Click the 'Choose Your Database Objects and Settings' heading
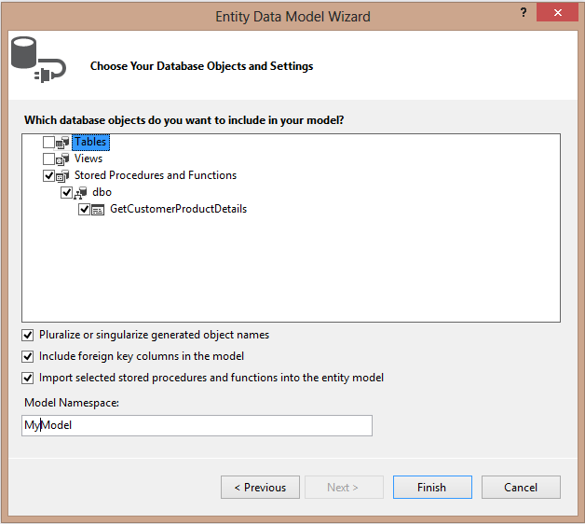This screenshot has height=524, width=585. click(x=202, y=66)
